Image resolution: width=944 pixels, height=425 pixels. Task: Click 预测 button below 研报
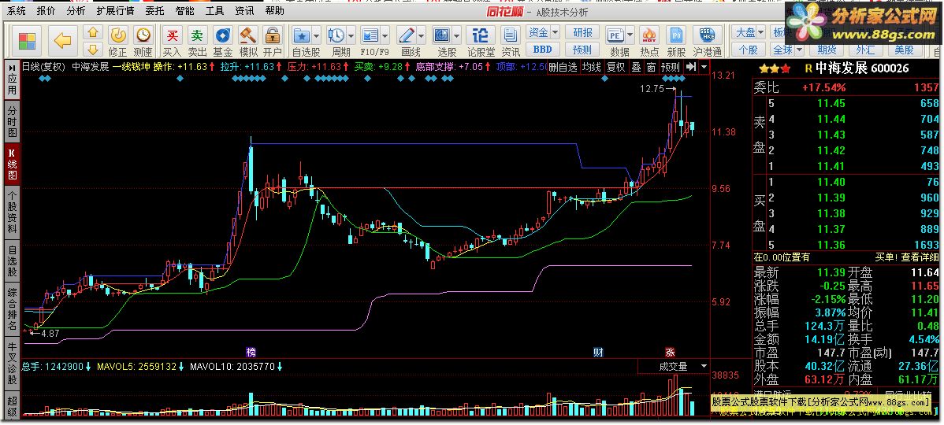click(582, 50)
